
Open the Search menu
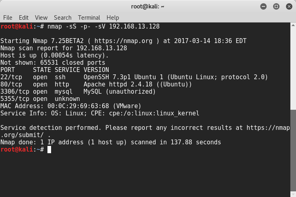tap(62, 18)
